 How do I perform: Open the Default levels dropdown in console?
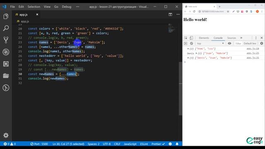click(x=250, y=43)
